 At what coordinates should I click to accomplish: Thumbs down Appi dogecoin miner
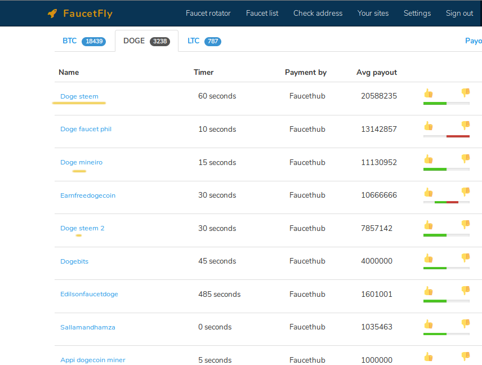[x=466, y=357]
